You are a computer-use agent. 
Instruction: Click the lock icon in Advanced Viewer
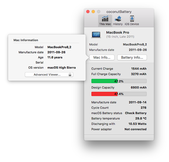point(70,75)
